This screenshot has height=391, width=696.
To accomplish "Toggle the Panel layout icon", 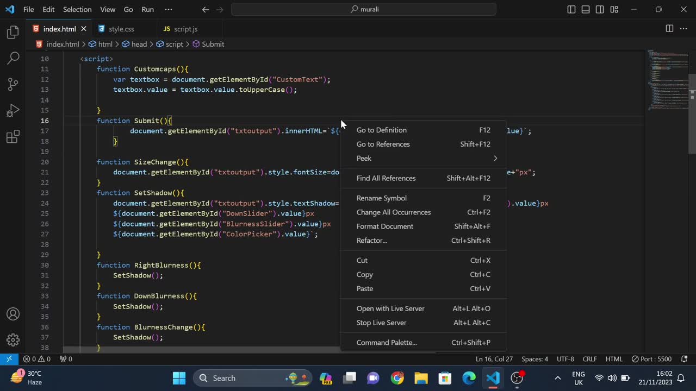I will 586,9.
